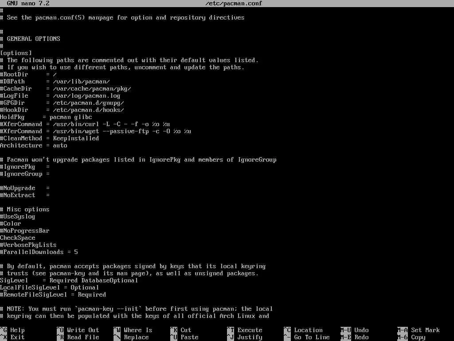
Task: Place cursor on LocalFileSigLevel = Optional line
Action: pos(50,288)
